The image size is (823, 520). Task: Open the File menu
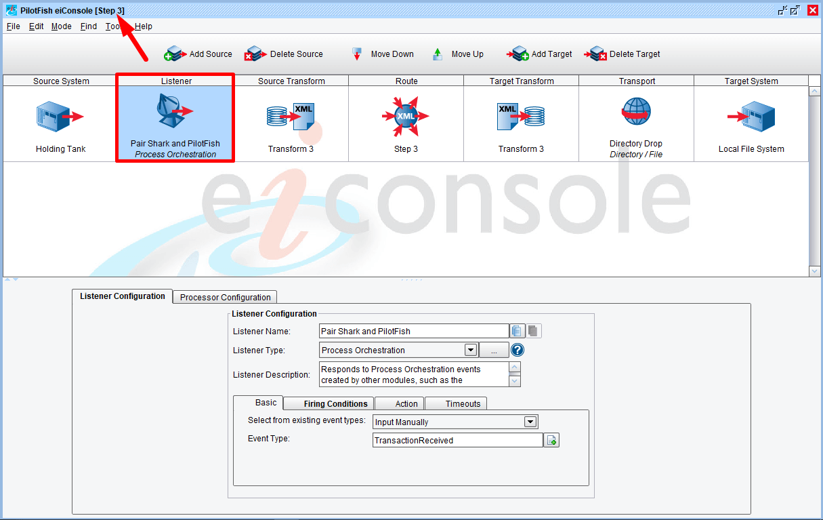point(13,26)
